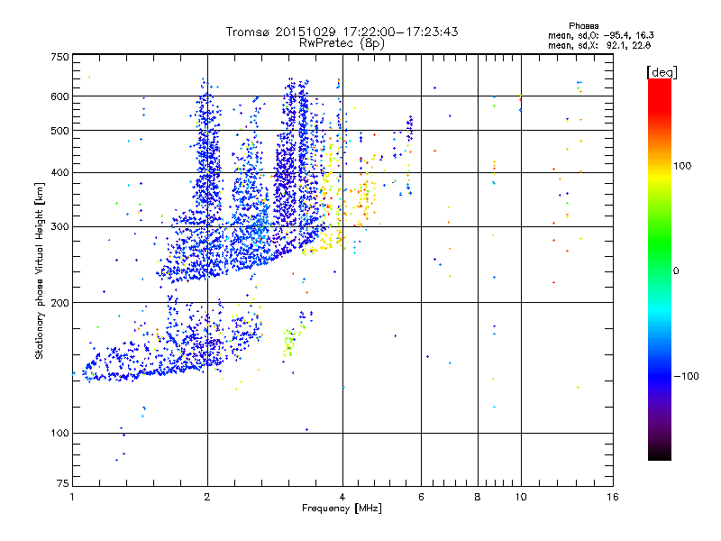Click x-axis tick label '2'
Screen dimensions: 721x541
207,497
